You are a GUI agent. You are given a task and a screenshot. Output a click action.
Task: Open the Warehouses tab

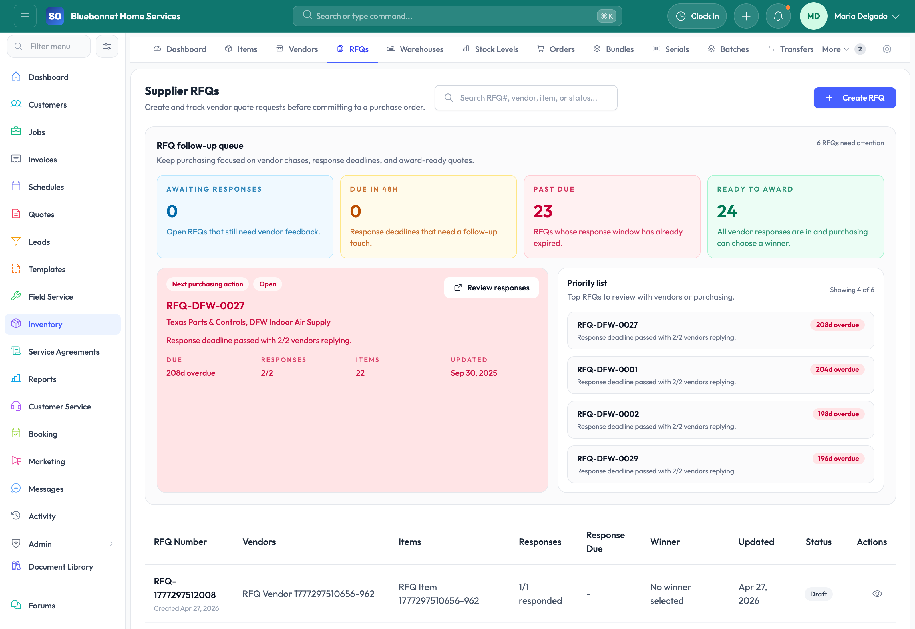(415, 49)
